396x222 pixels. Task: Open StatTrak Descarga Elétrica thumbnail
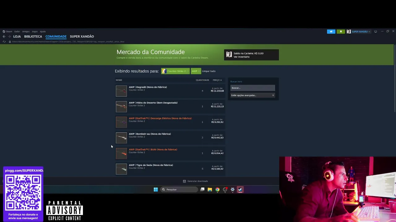121,122
